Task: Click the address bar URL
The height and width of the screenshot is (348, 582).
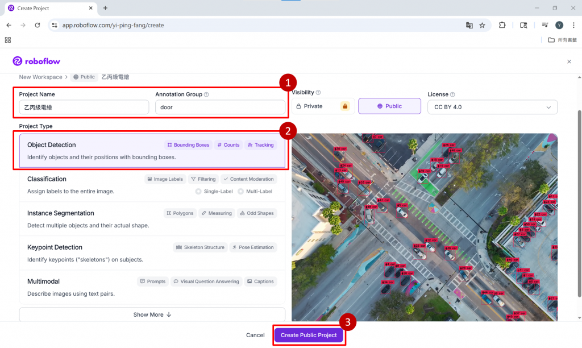Action: tap(113, 25)
